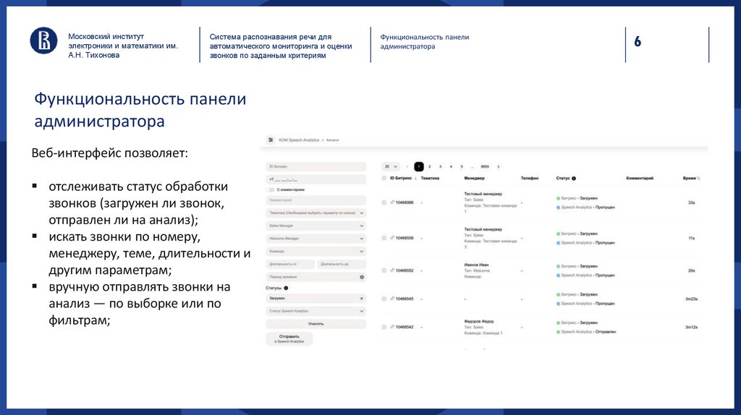Click the Веб-интерфейс позволяет text line
This screenshot has height=415, width=741.
pos(110,153)
